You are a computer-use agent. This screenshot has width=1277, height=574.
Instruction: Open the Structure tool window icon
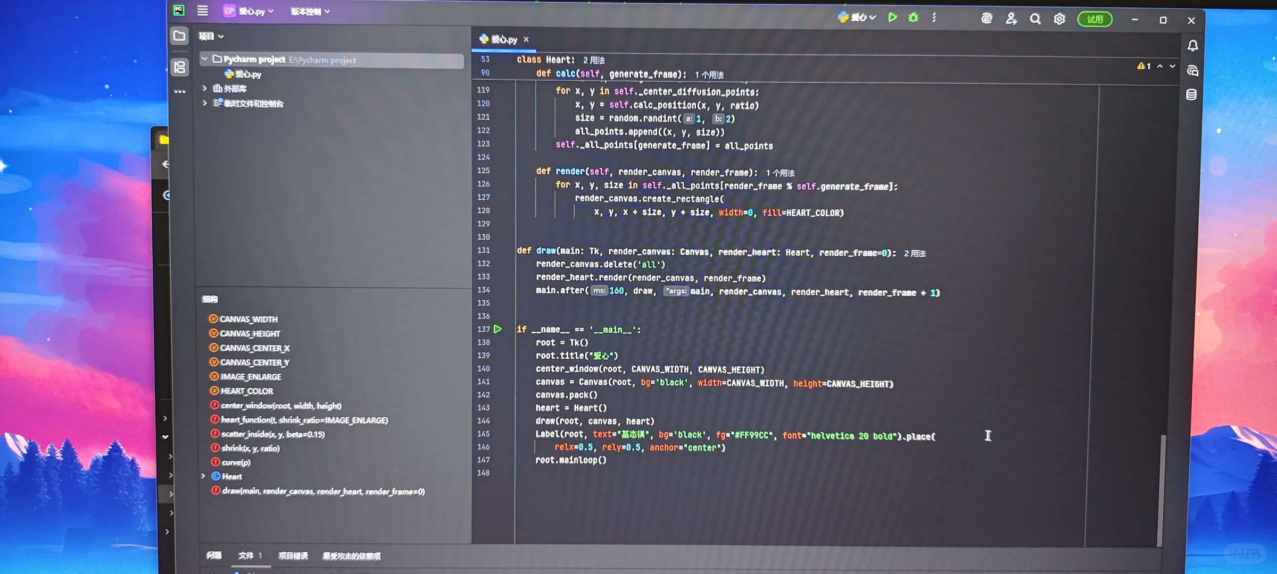coord(180,67)
